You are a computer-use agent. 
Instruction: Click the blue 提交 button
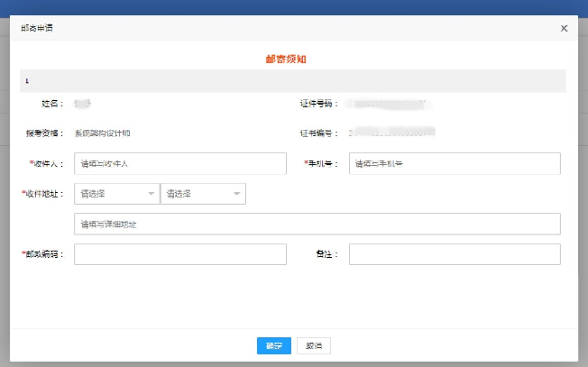pyautogui.click(x=273, y=345)
